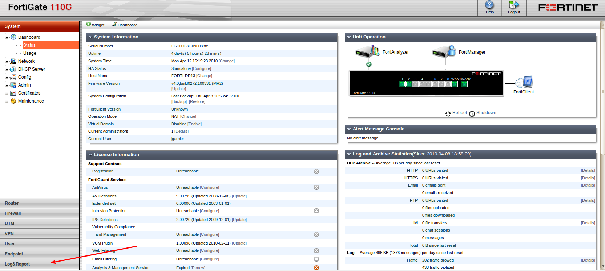Click the FortiClient computer icon

click(524, 82)
